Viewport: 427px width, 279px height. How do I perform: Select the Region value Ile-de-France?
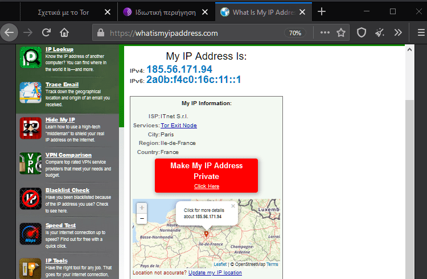tap(178, 143)
